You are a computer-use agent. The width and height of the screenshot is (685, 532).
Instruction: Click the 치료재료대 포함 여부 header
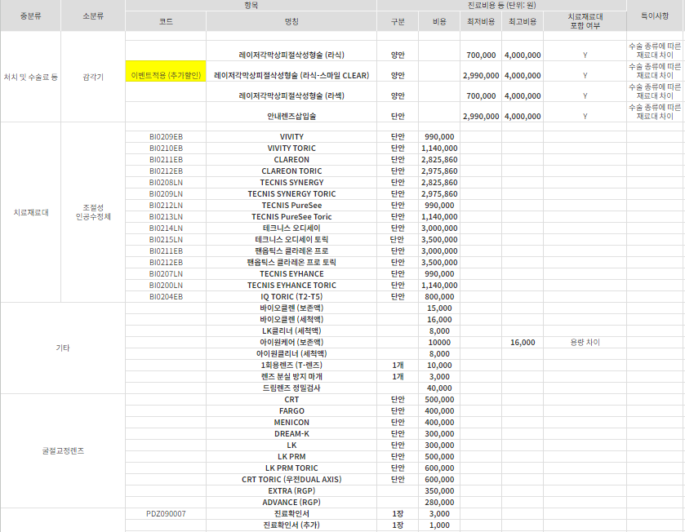(585, 21)
